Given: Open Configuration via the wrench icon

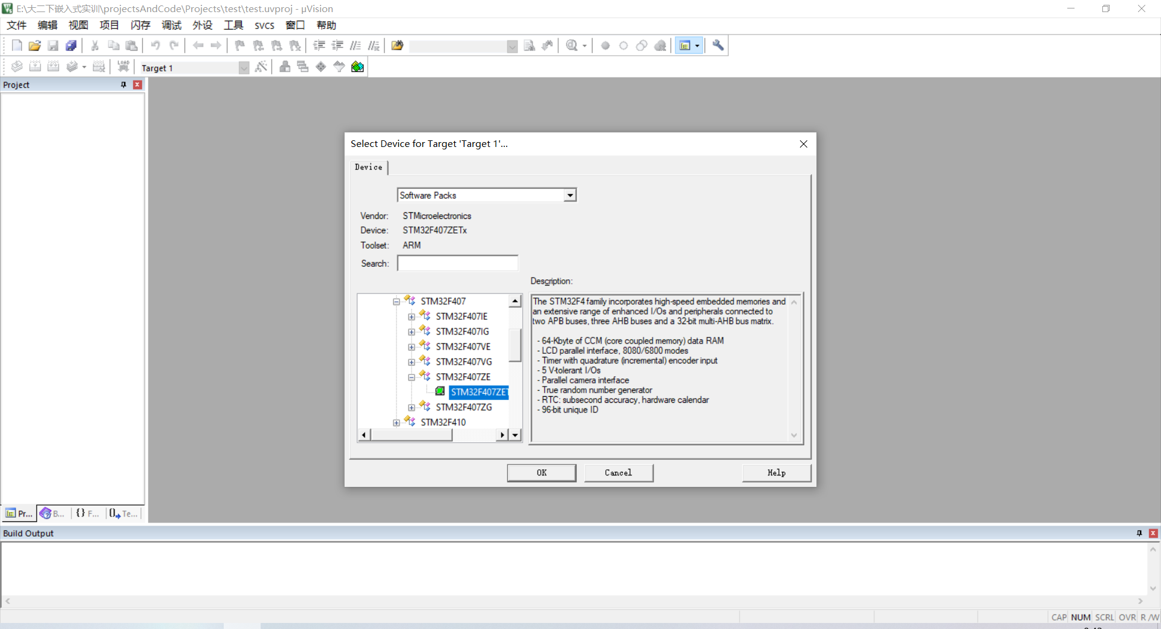Looking at the screenshot, I should (x=718, y=45).
